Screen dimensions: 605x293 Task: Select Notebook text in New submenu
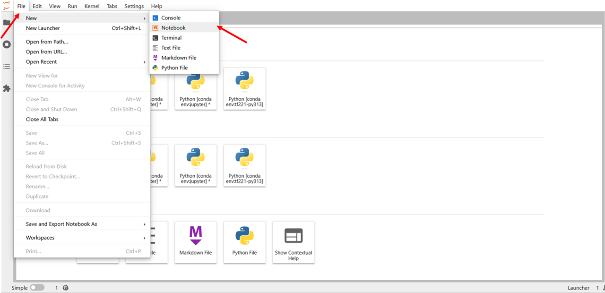tap(173, 28)
